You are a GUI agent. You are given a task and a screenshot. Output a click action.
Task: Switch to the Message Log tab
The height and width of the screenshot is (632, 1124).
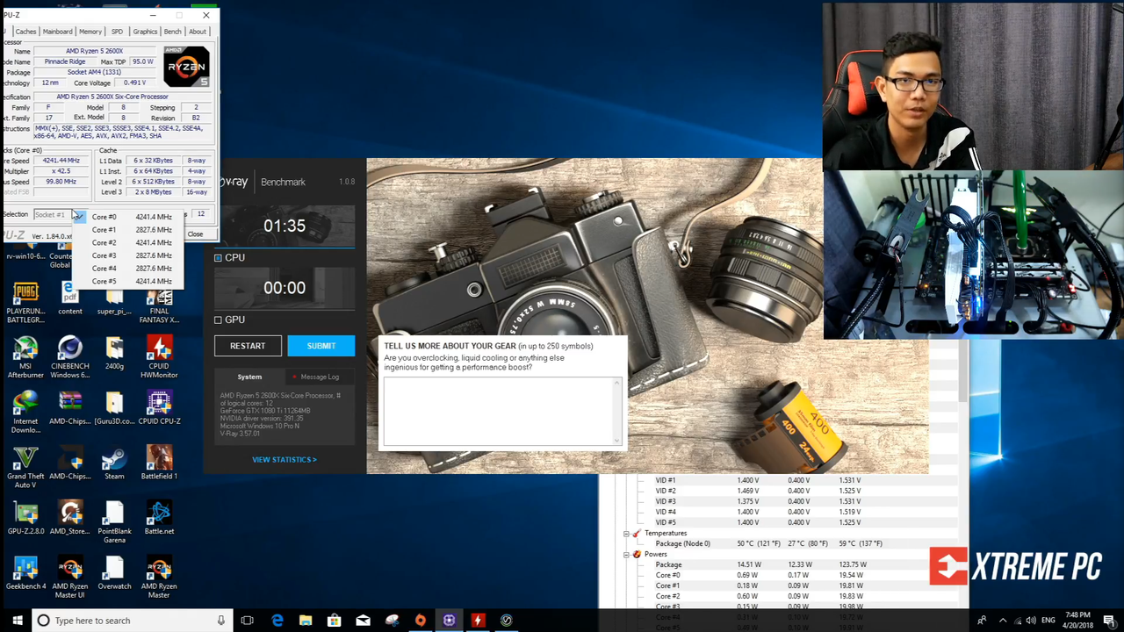(x=320, y=377)
